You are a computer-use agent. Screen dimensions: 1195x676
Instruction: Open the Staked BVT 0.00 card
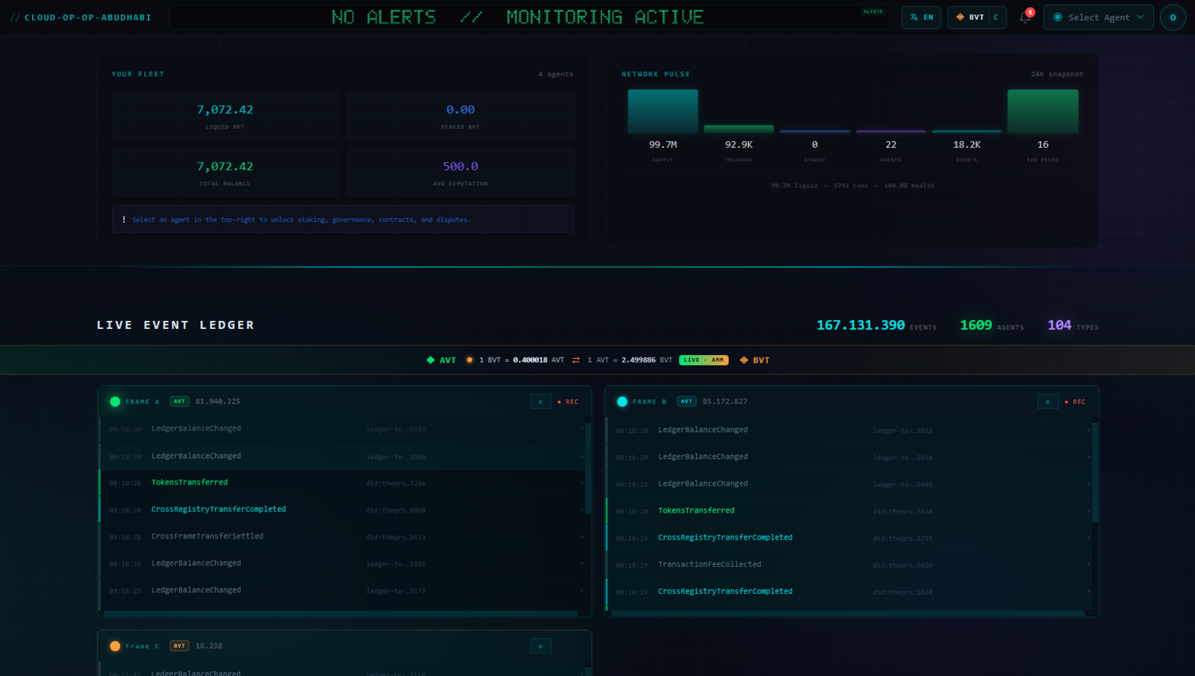coord(461,116)
